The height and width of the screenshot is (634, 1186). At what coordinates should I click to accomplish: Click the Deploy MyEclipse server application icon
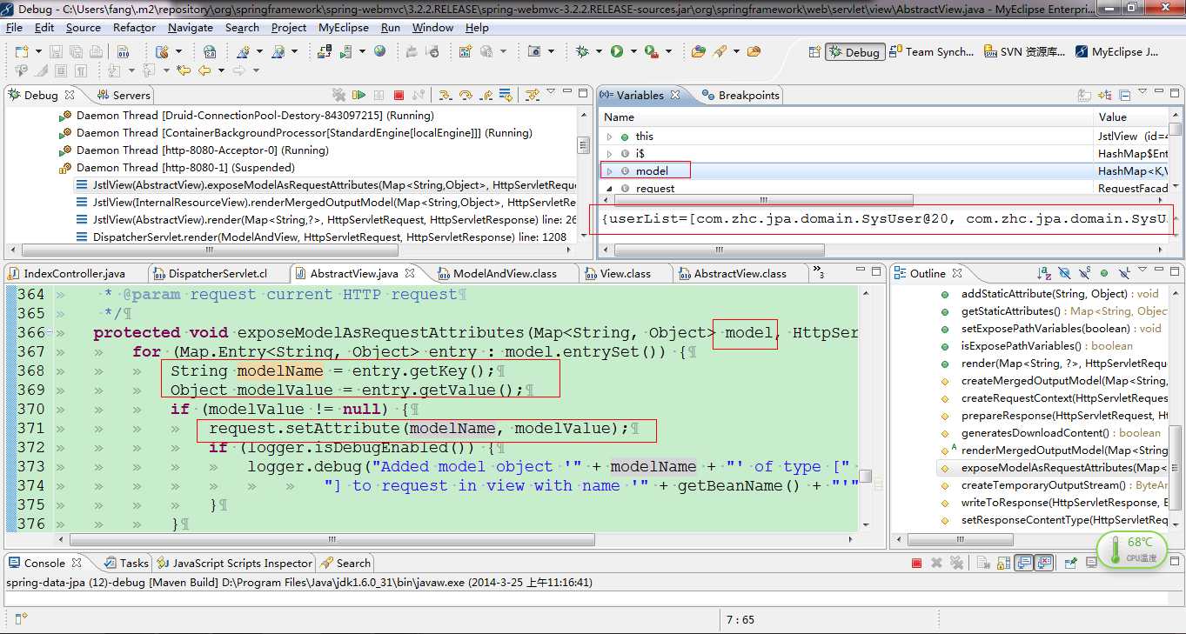pos(324,51)
